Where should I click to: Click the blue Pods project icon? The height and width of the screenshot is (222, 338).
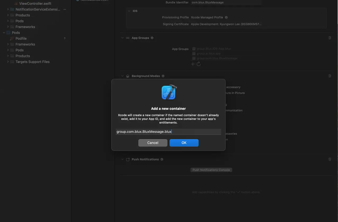click(x=8, y=33)
